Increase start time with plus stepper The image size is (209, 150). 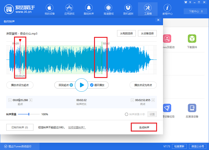[x=31, y=100]
